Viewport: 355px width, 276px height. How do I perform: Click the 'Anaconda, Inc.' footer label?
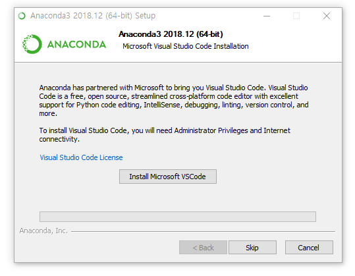(x=43, y=231)
